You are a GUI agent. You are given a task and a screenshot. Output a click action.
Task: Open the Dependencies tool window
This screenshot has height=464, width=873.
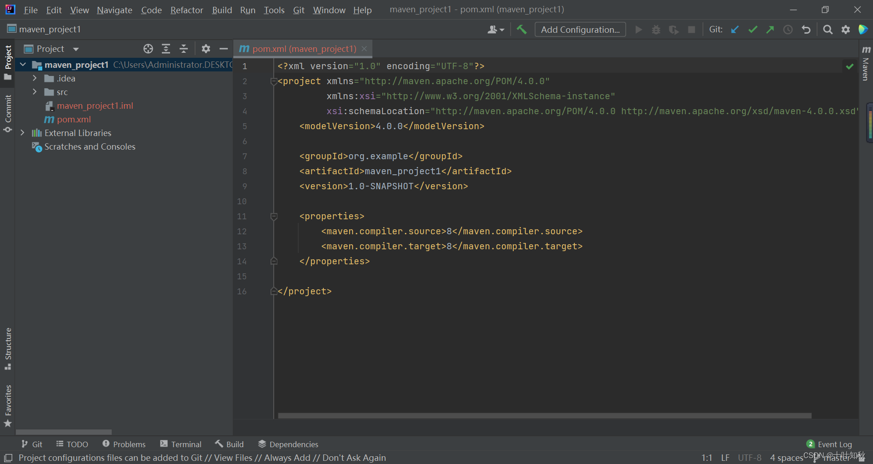(288, 444)
